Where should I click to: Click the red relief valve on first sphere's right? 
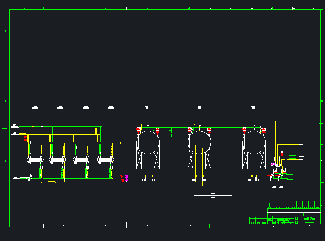pyautogui.click(x=157, y=130)
